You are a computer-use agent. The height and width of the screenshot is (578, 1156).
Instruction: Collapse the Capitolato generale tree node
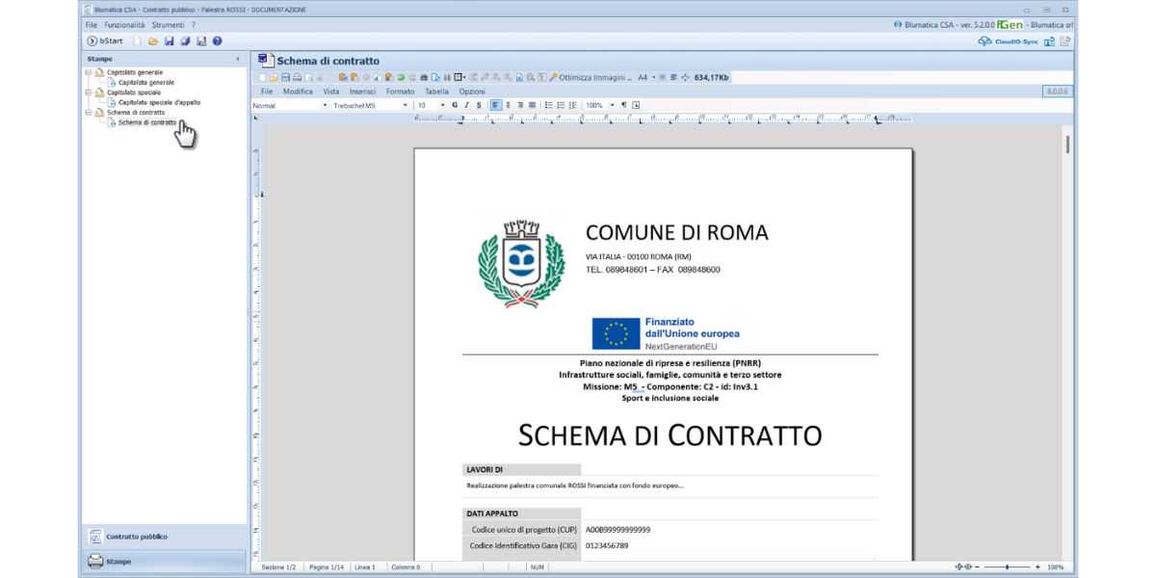pyautogui.click(x=89, y=72)
